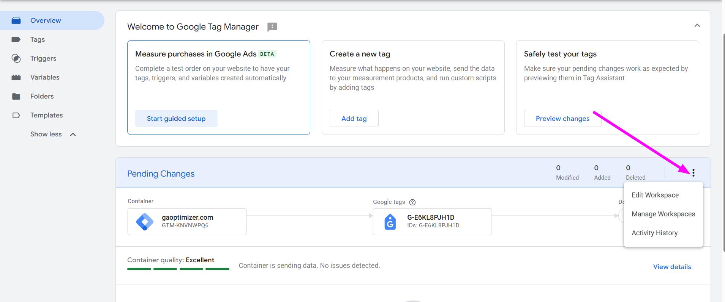Click the Google tag G icon
This screenshot has width=725, height=302.
pyautogui.click(x=390, y=222)
